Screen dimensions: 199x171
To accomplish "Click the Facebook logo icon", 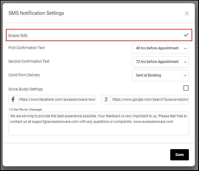I will 13,100.
